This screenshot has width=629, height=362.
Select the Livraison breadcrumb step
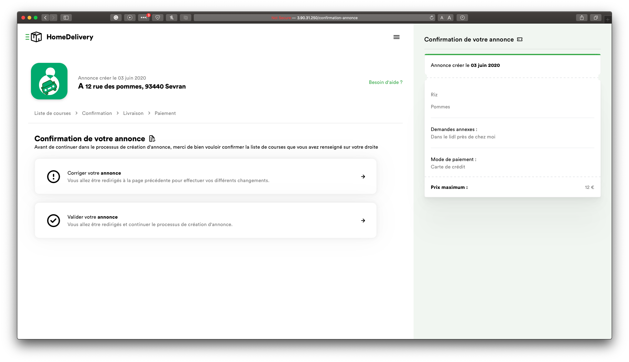(133, 113)
